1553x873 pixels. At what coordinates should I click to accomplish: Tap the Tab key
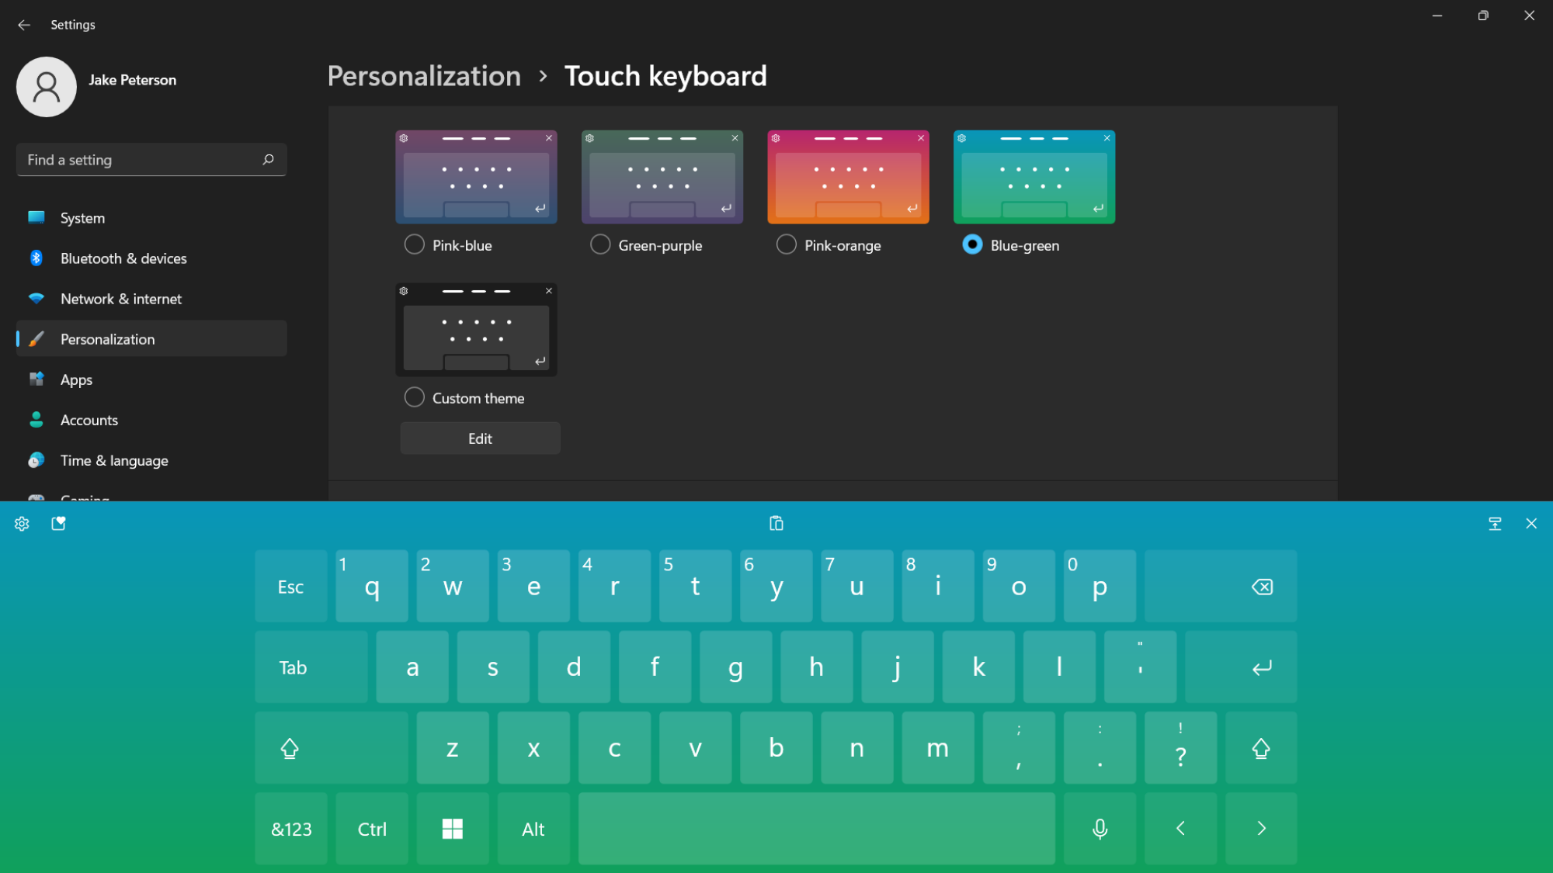(311, 667)
